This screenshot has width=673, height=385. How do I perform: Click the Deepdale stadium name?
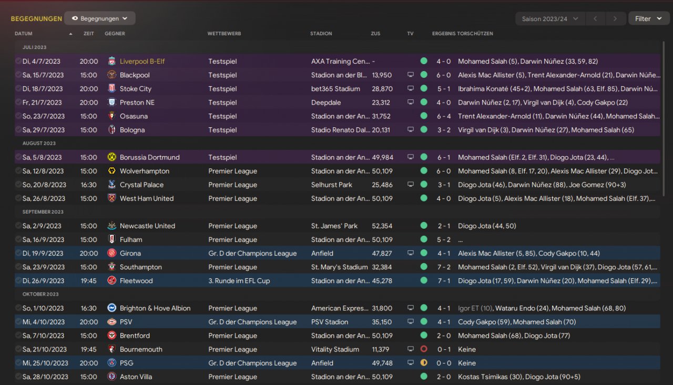[x=326, y=102]
